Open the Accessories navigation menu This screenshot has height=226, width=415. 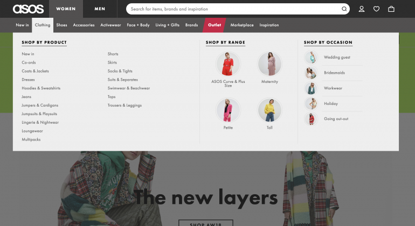tap(84, 25)
